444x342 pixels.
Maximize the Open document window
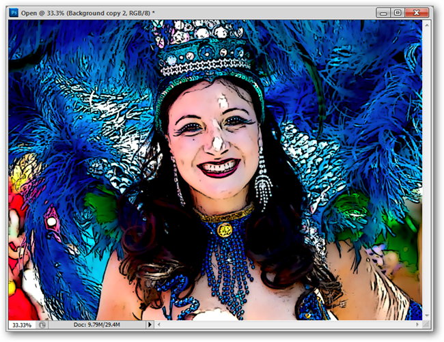point(398,13)
